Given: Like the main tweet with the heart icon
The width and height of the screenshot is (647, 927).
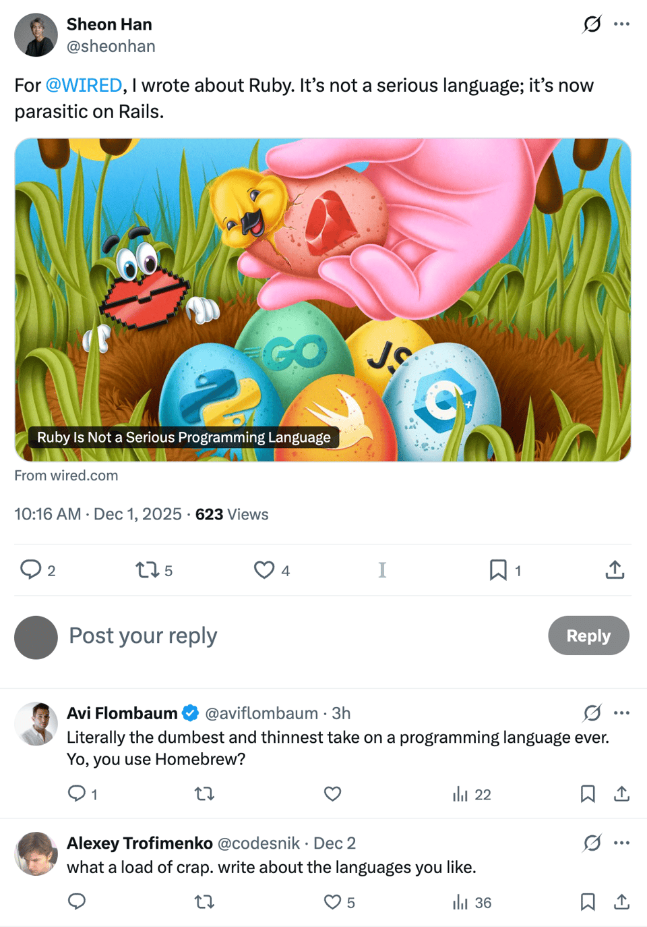Looking at the screenshot, I should (264, 570).
